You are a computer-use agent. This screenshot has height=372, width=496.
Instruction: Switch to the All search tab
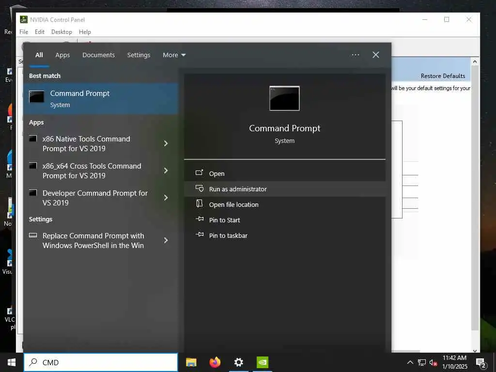pos(39,55)
